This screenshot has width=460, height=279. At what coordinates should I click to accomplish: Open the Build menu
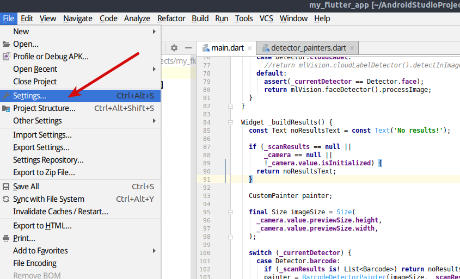(x=200, y=18)
